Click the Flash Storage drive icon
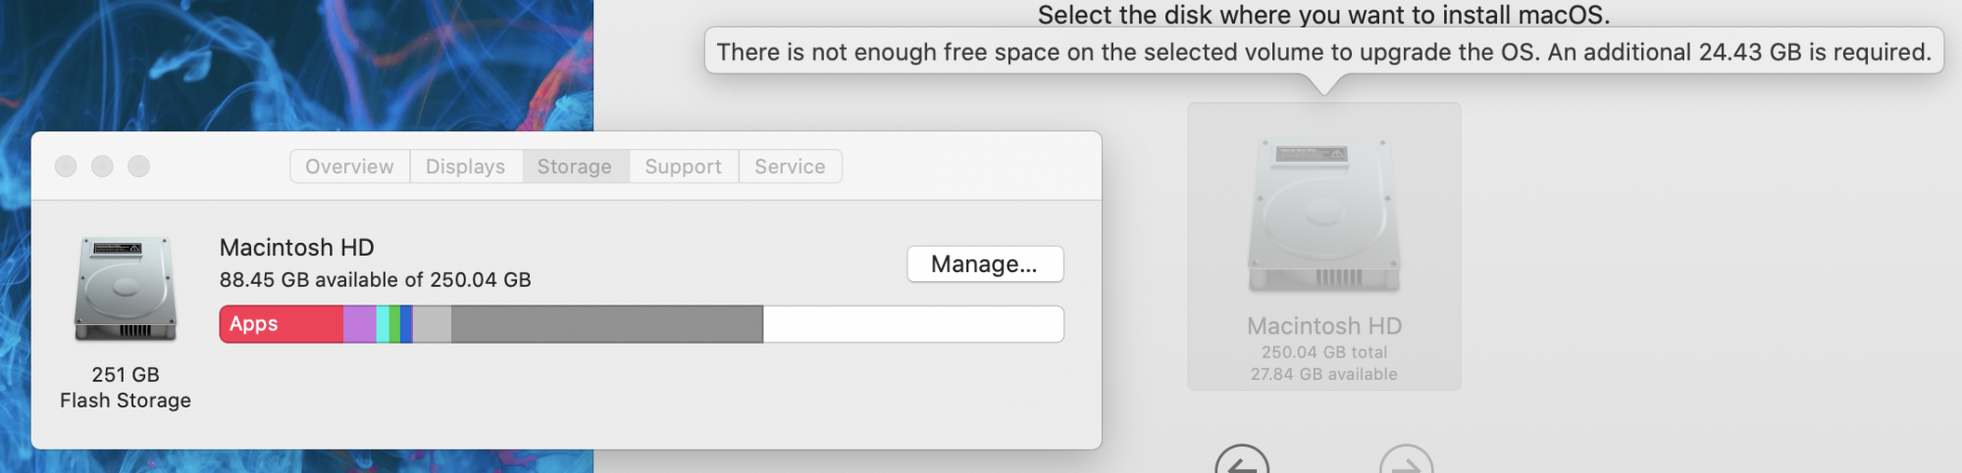This screenshot has height=473, width=1962. pyautogui.click(x=126, y=290)
